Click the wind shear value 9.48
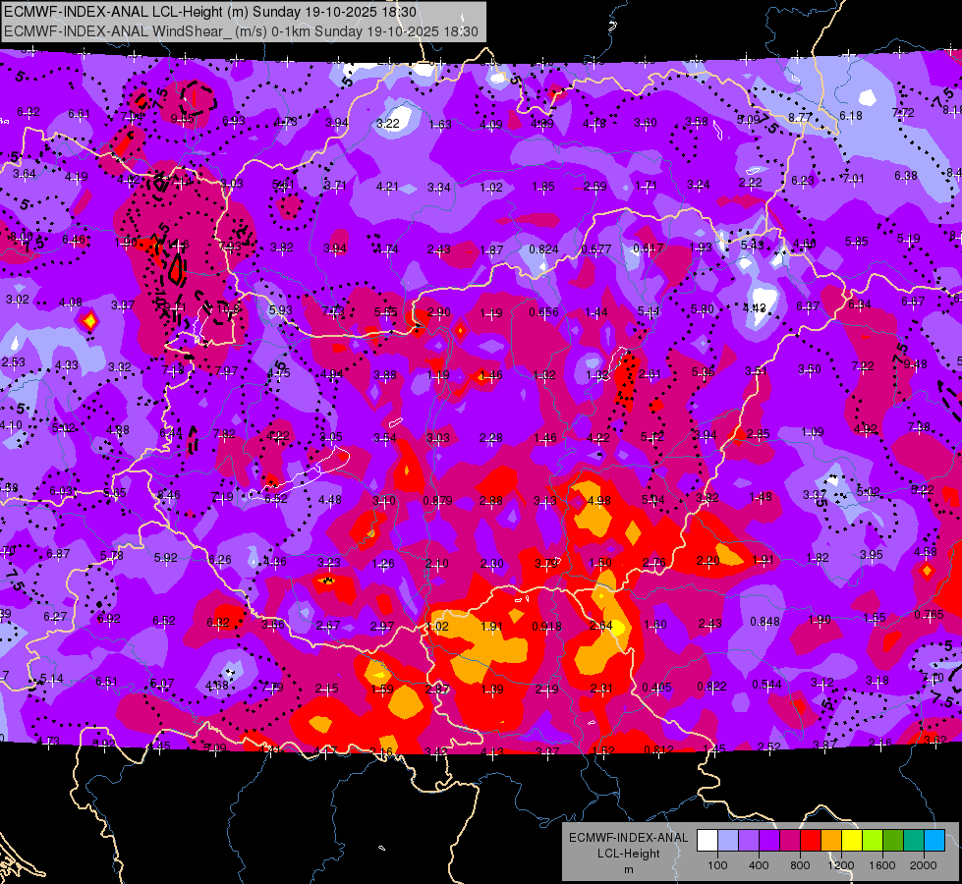Image resolution: width=962 pixels, height=884 pixels. point(916,364)
